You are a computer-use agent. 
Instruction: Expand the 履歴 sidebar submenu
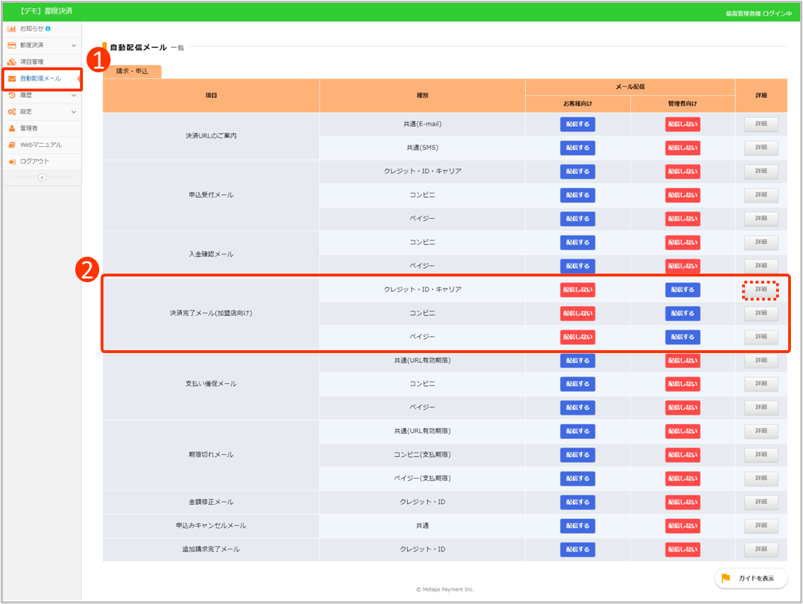pyautogui.click(x=74, y=95)
